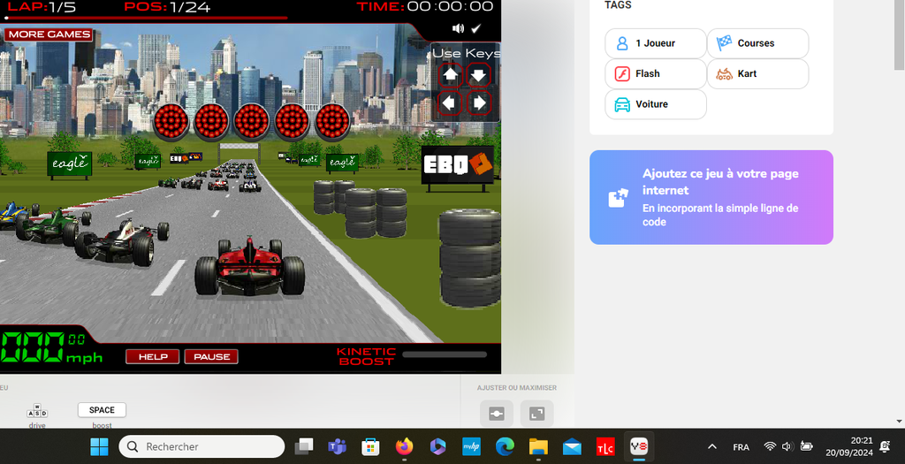Screen dimensions: 905x464
Task: Open the Kart tag
Action: (757, 73)
